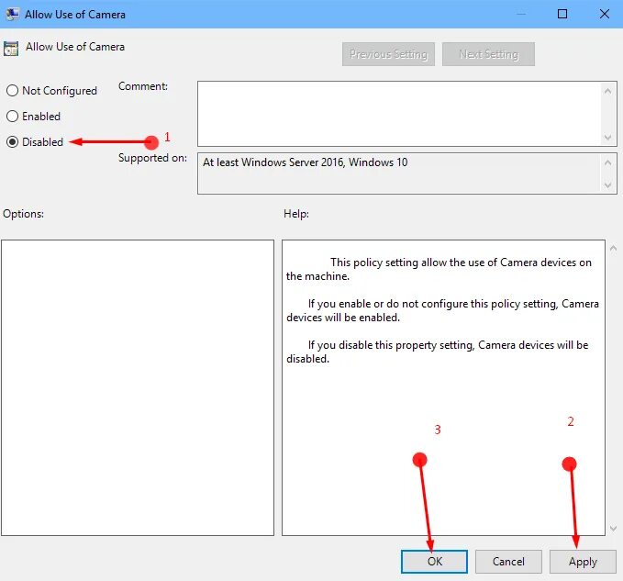The image size is (623, 581).
Task: Close the Allow Use of Camera window
Action: (605, 14)
